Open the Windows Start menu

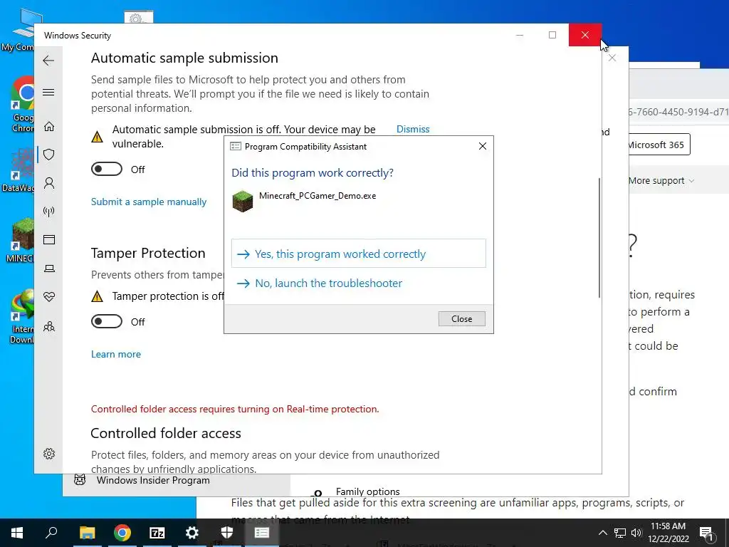17,533
